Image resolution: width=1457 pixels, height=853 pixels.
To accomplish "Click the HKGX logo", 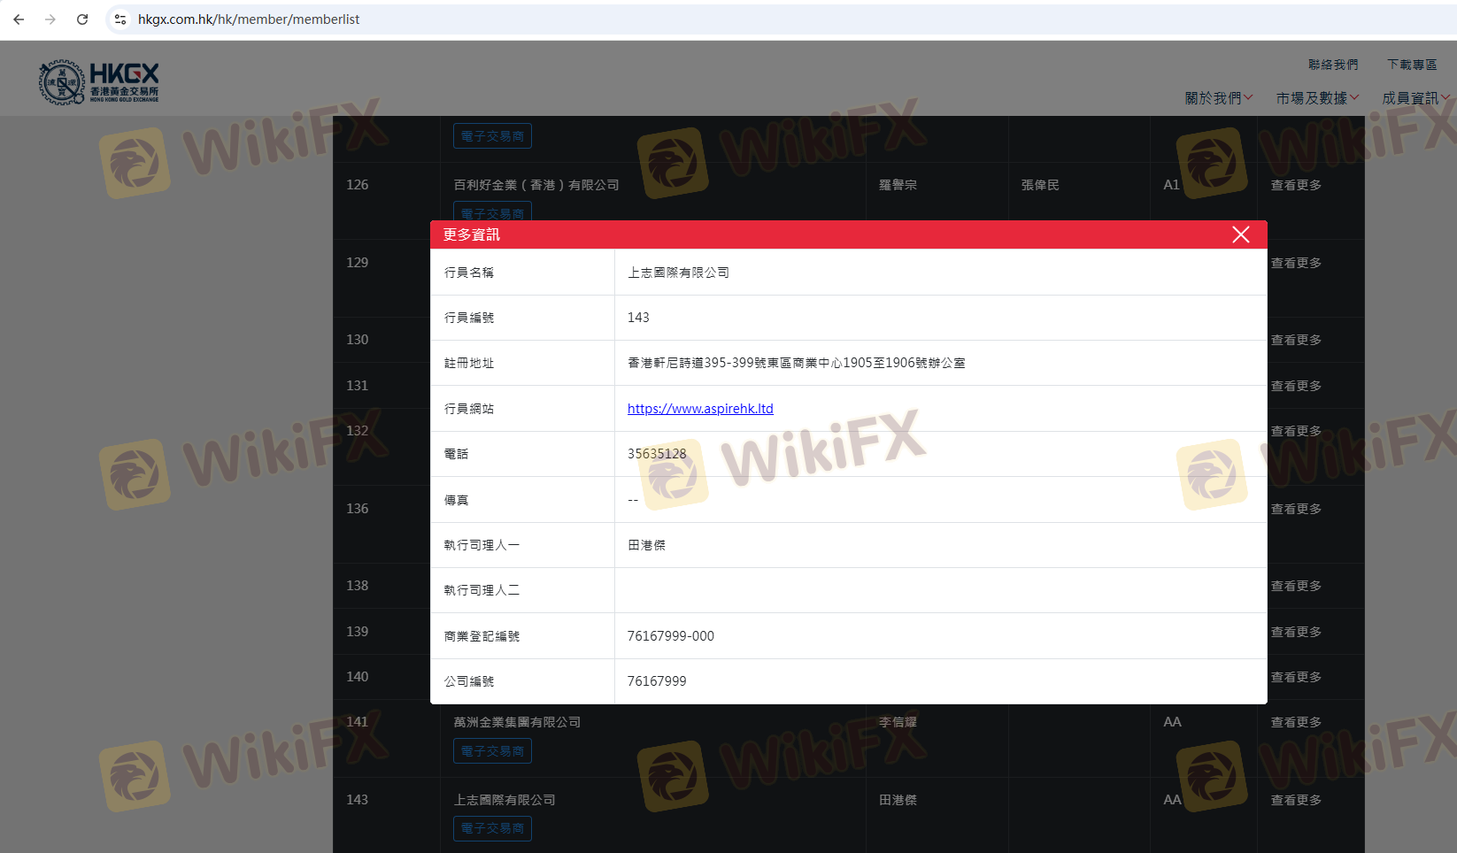I will tap(98, 82).
